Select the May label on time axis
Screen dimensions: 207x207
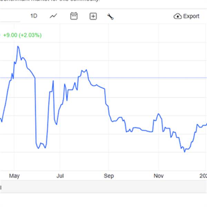(x=14, y=176)
